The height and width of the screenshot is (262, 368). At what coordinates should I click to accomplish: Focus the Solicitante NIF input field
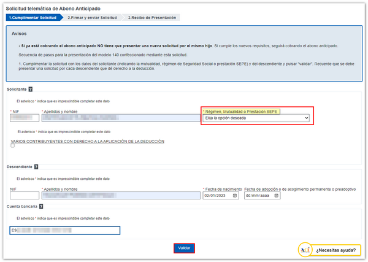click(25, 118)
